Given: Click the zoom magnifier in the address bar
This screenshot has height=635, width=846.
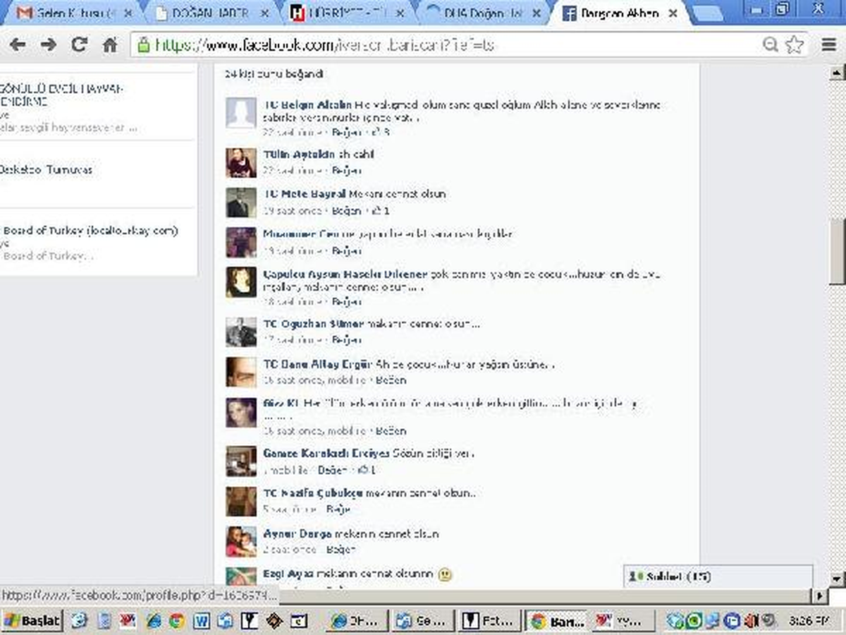Looking at the screenshot, I should click(x=771, y=44).
